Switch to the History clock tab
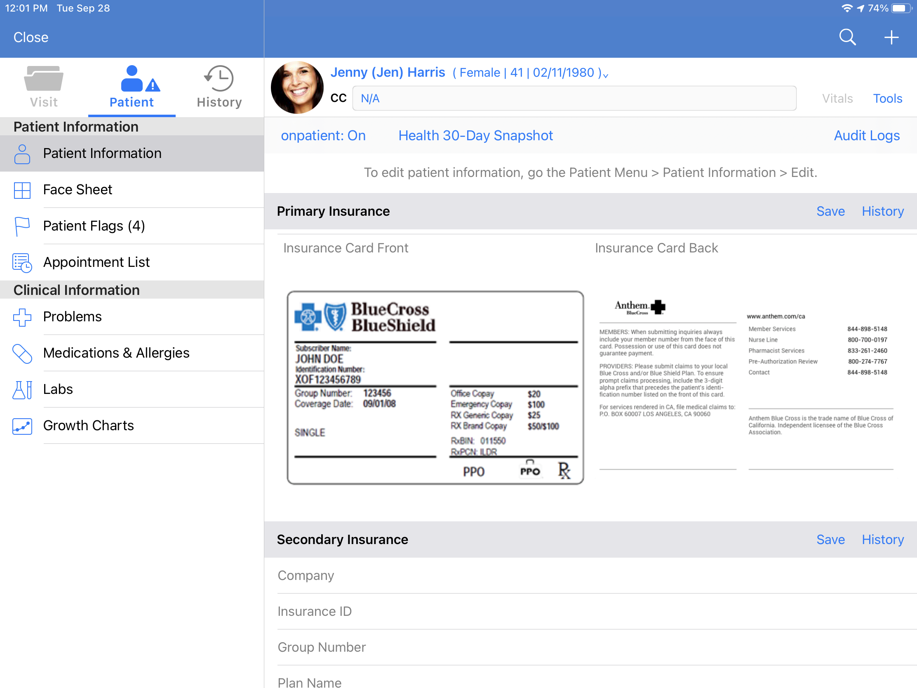Viewport: 917px width, 688px height. click(x=219, y=87)
